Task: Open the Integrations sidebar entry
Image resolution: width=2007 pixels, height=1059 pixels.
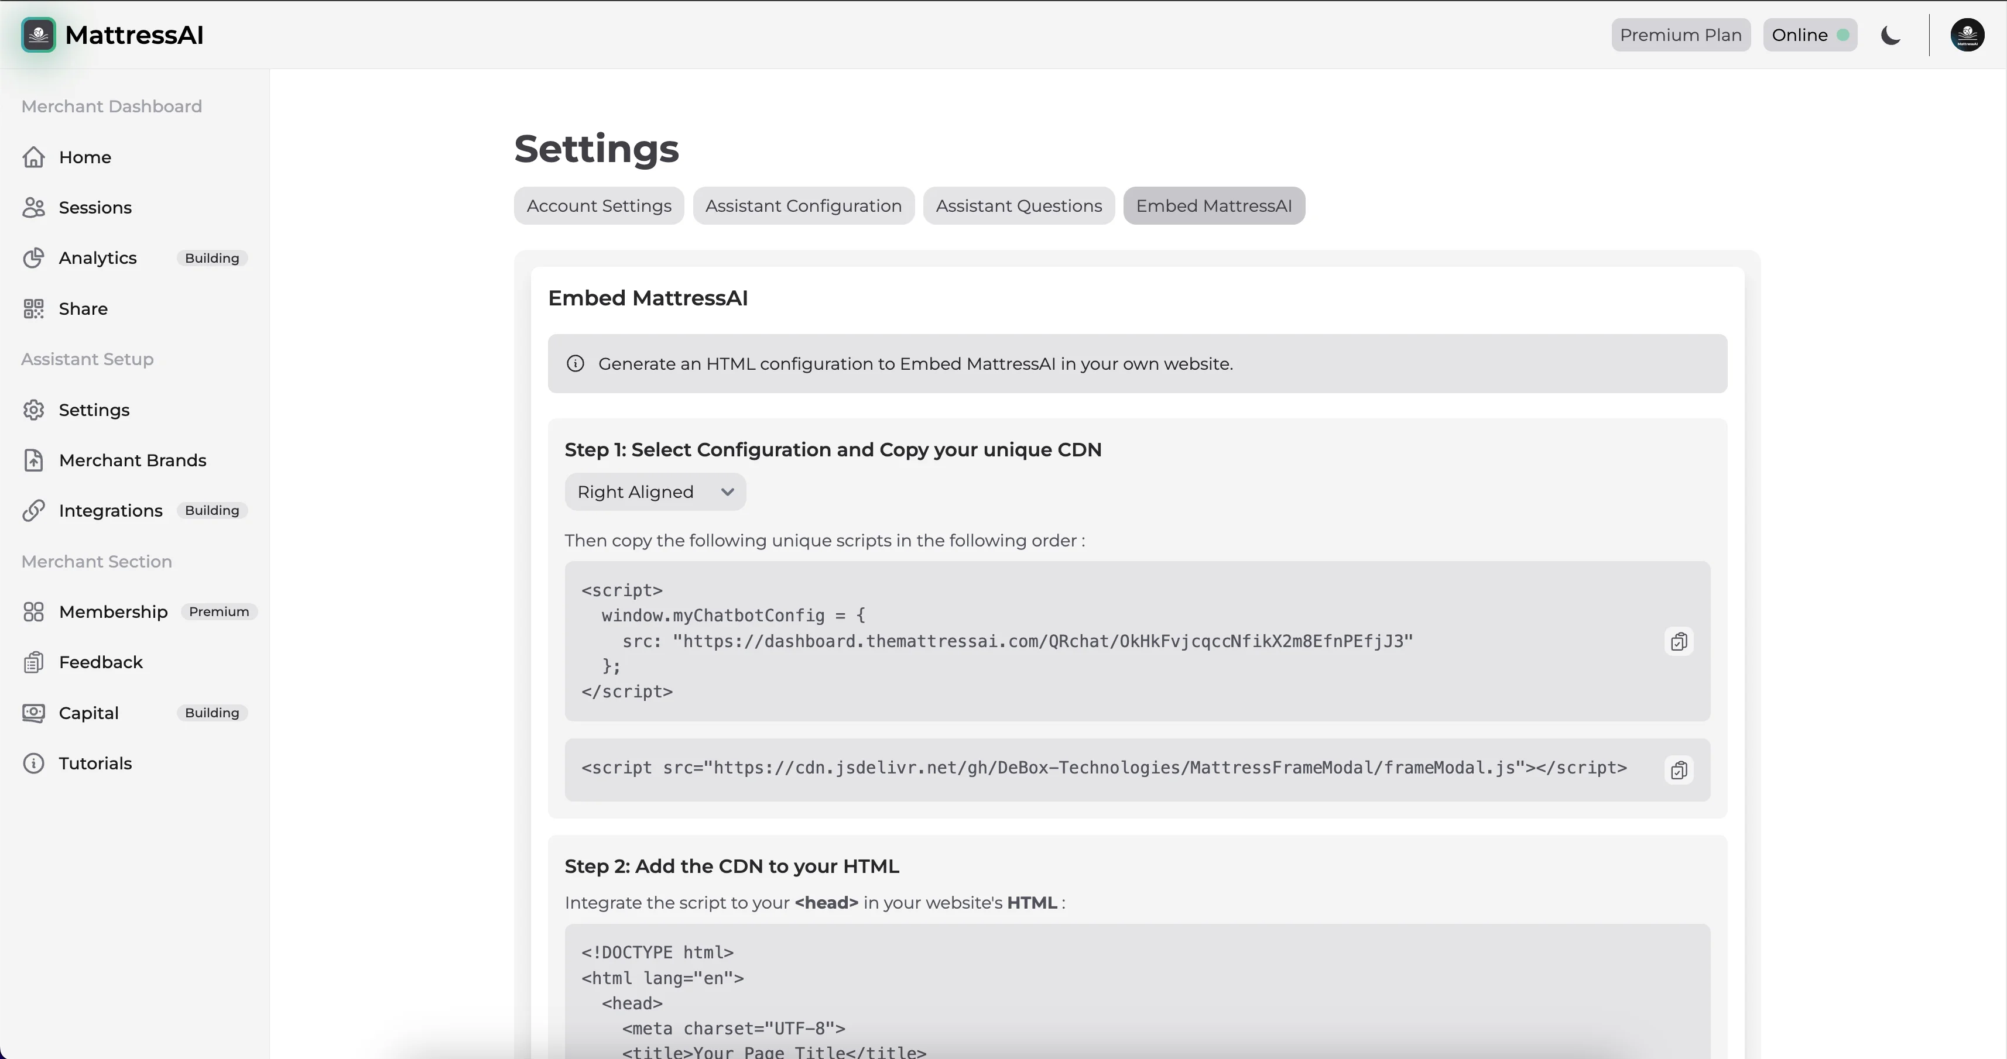Action: pos(111,511)
